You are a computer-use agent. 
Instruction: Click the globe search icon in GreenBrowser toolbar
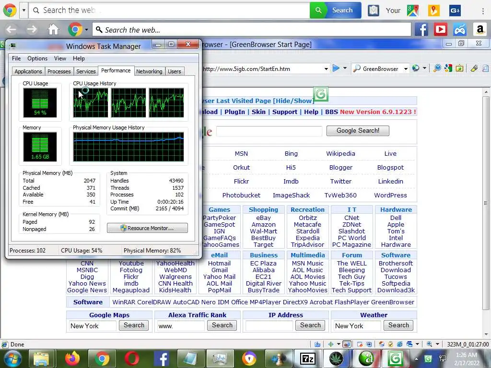coord(416,68)
